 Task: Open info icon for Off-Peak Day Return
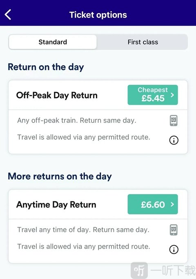[174, 140]
